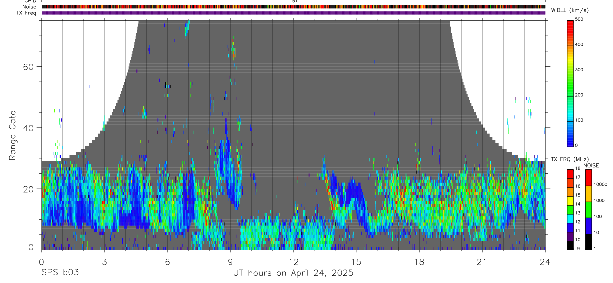Click the 'SPS b03' radar label

click(x=60, y=273)
